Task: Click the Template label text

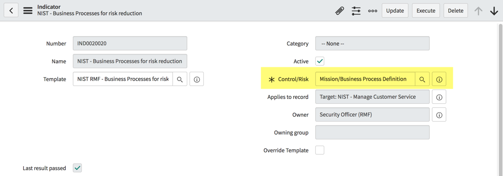Action: 55,79
